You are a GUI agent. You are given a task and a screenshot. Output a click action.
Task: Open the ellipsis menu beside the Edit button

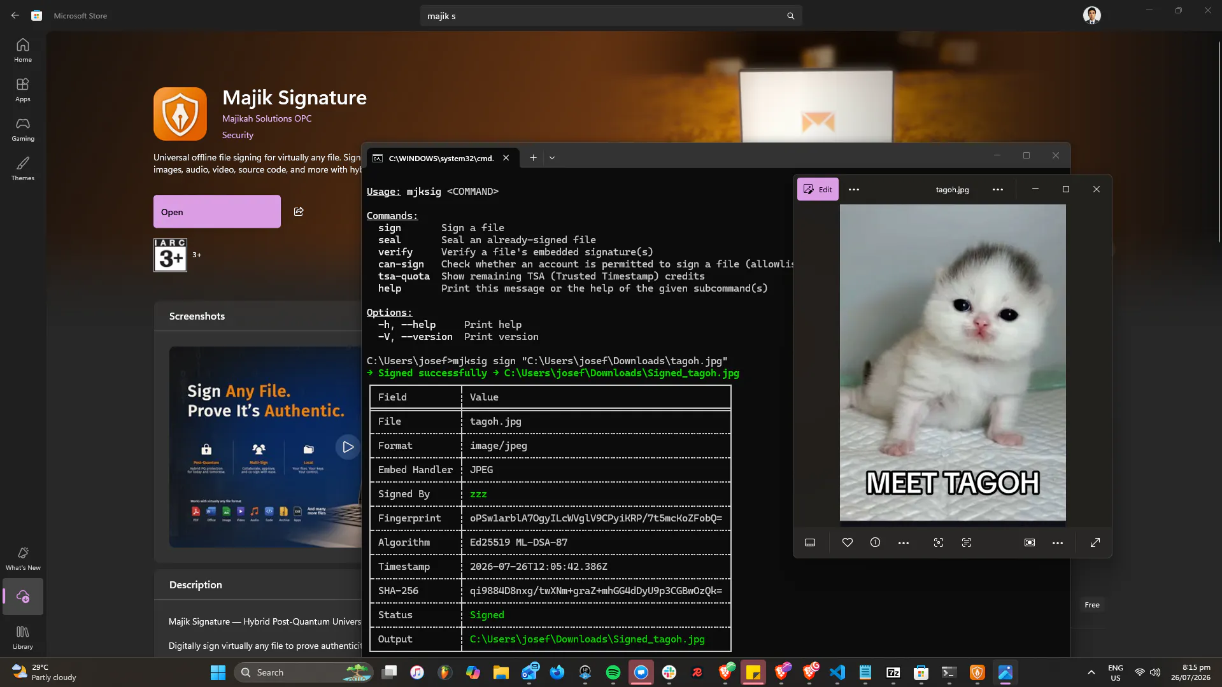854,189
